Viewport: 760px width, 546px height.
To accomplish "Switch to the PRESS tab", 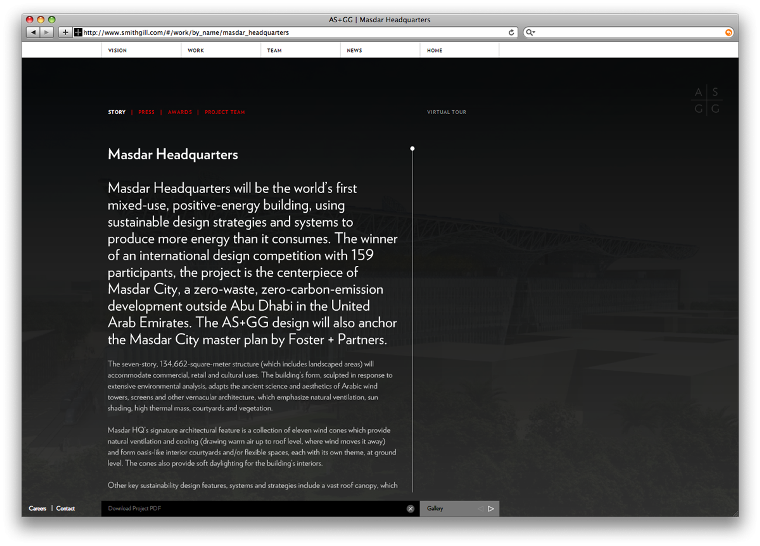I will 147,112.
